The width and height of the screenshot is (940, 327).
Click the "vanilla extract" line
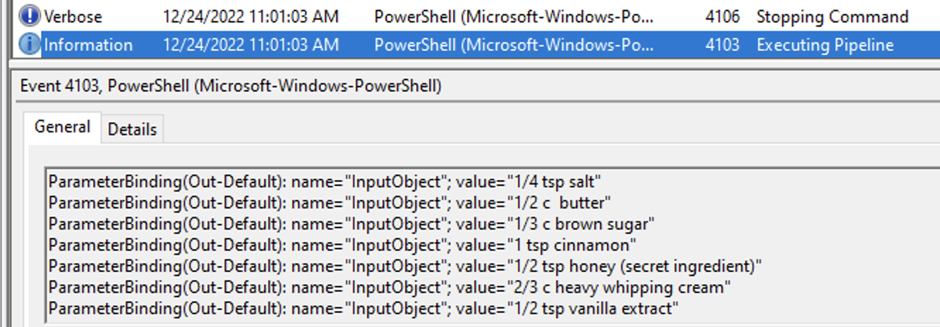click(363, 309)
